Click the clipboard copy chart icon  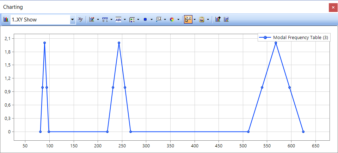pyautogui.click(x=202, y=19)
